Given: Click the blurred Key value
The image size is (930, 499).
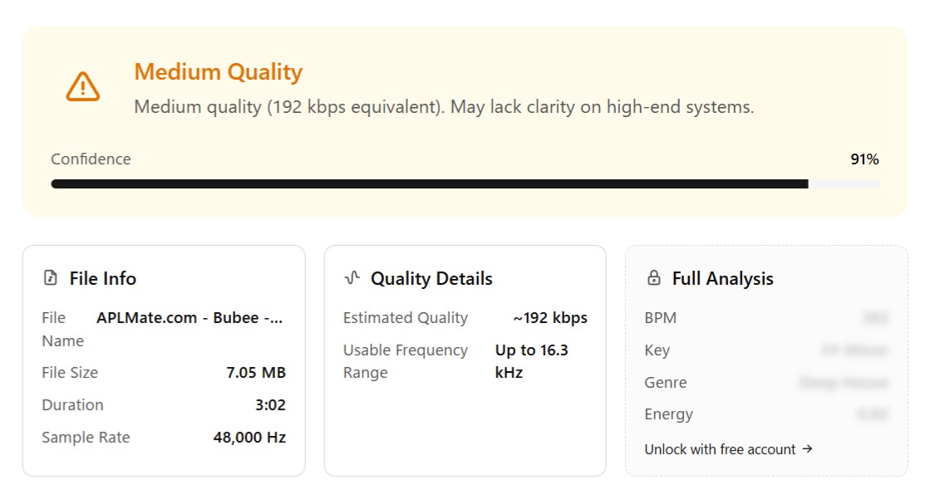Looking at the screenshot, I should pos(854,350).
